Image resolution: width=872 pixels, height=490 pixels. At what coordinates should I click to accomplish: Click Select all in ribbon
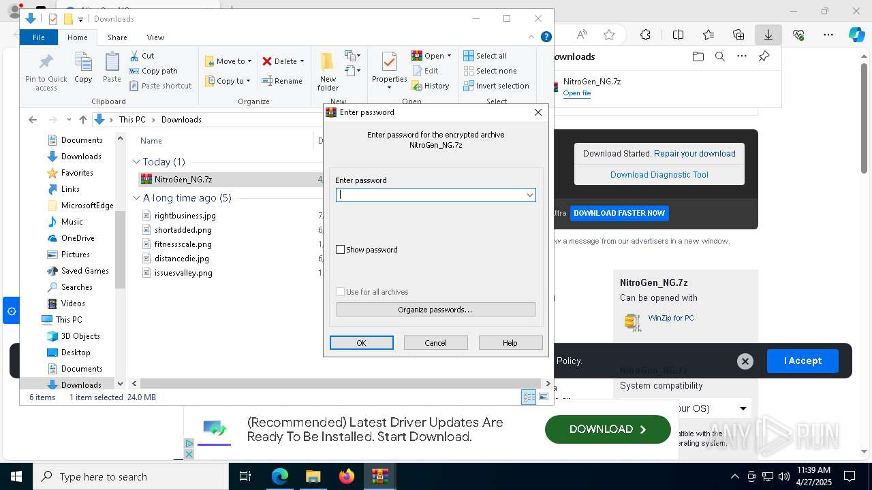coord(485,56)
